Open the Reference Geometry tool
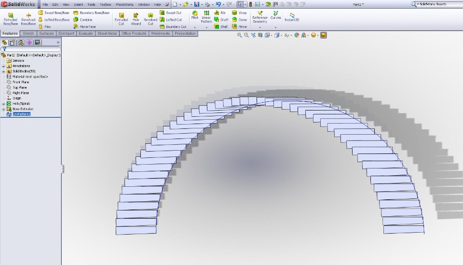Image resolution: width=463 pixels, height=265 pixels. coord(260,17)
